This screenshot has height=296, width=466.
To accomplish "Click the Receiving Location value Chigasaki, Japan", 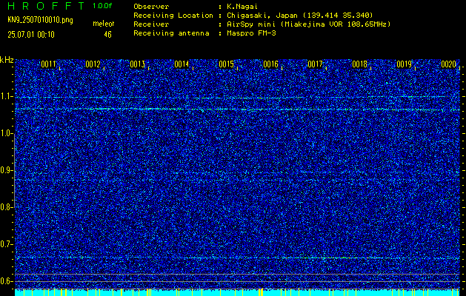I will 299,16.
